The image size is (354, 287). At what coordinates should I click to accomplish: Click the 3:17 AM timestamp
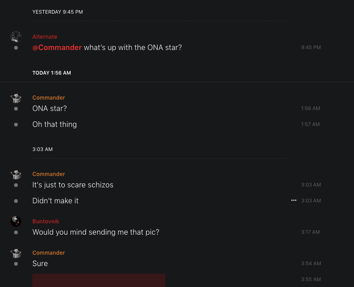[310, 232]
